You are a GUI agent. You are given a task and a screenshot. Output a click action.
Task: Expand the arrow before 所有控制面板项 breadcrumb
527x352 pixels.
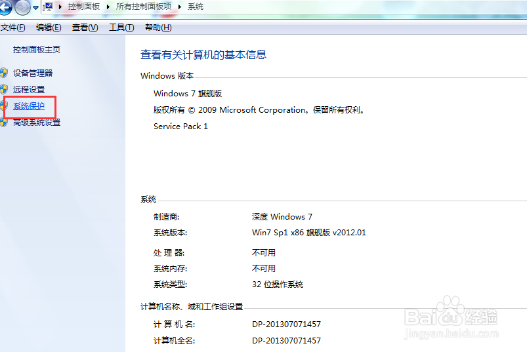coord(108,7)
